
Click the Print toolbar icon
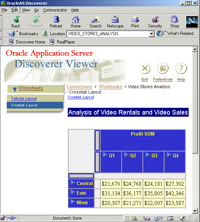135,20
